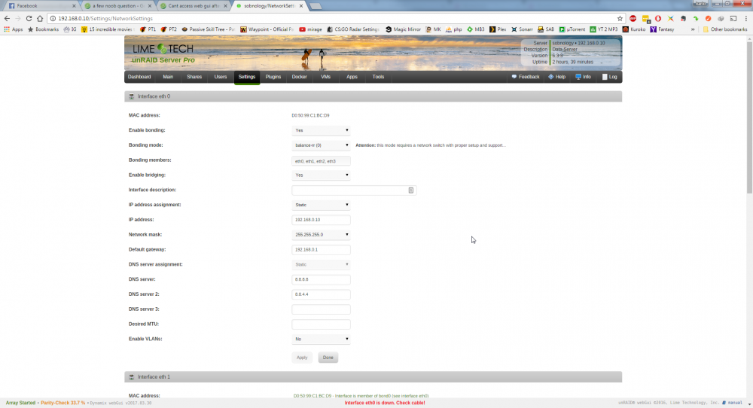Open Adblock Plus extension
Image resolution: width=753 pixels, height=408 pixels.
tap(633, 18)
